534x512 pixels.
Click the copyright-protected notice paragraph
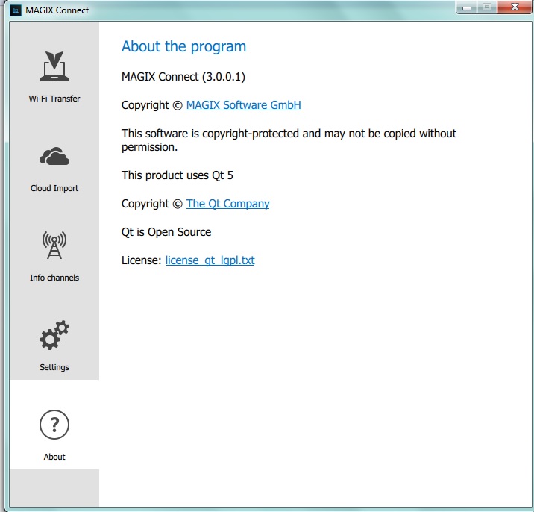pos(289,140)
